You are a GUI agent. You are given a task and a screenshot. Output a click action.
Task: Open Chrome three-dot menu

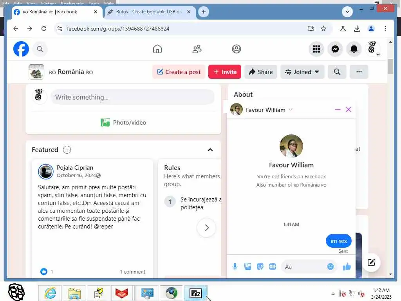tap(385, 29)
